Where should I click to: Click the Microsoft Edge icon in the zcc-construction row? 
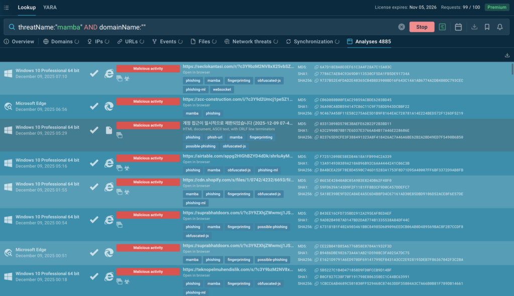click(x=108, y=106)
